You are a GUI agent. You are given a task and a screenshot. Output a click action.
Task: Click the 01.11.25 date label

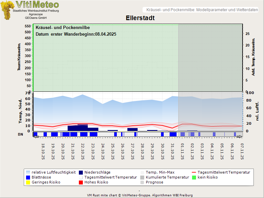[182, 151]
